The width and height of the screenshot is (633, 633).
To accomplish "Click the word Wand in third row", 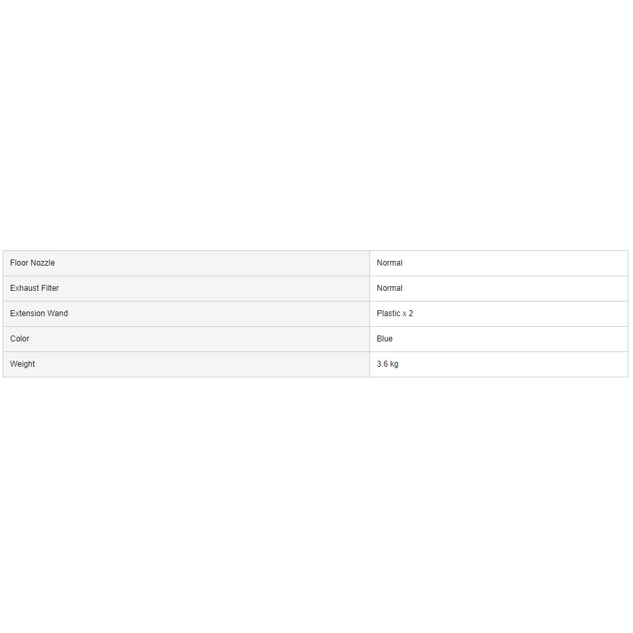I will [57, 314].
